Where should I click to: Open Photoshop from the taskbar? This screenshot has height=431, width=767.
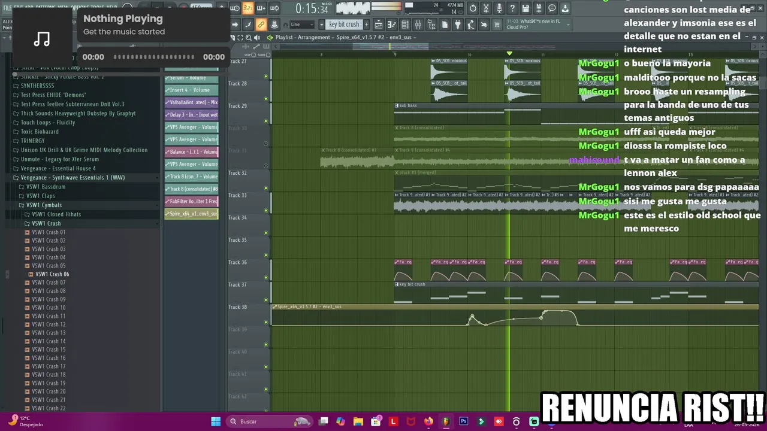click(463, 421)
